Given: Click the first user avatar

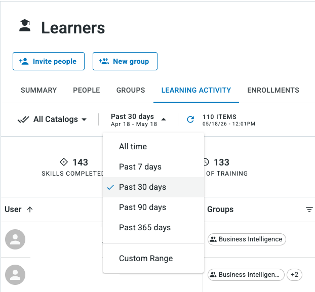Looking at the screenshot, I should tap(15, 239).
